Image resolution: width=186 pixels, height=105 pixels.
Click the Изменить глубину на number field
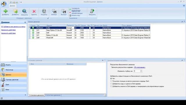click(x=137, y=71)
